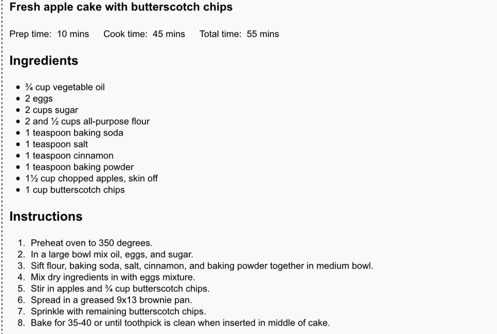The height and width of the screenshot is (334, 497).
Task: Click the Bake for 35-40 instruction step
Action: [180, 323]
